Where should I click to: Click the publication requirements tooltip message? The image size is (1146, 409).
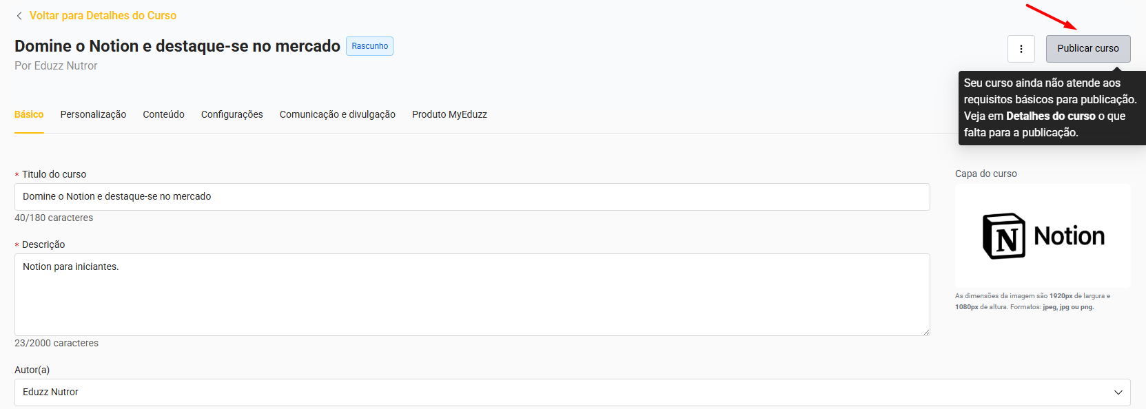(x=1050, y=108)
